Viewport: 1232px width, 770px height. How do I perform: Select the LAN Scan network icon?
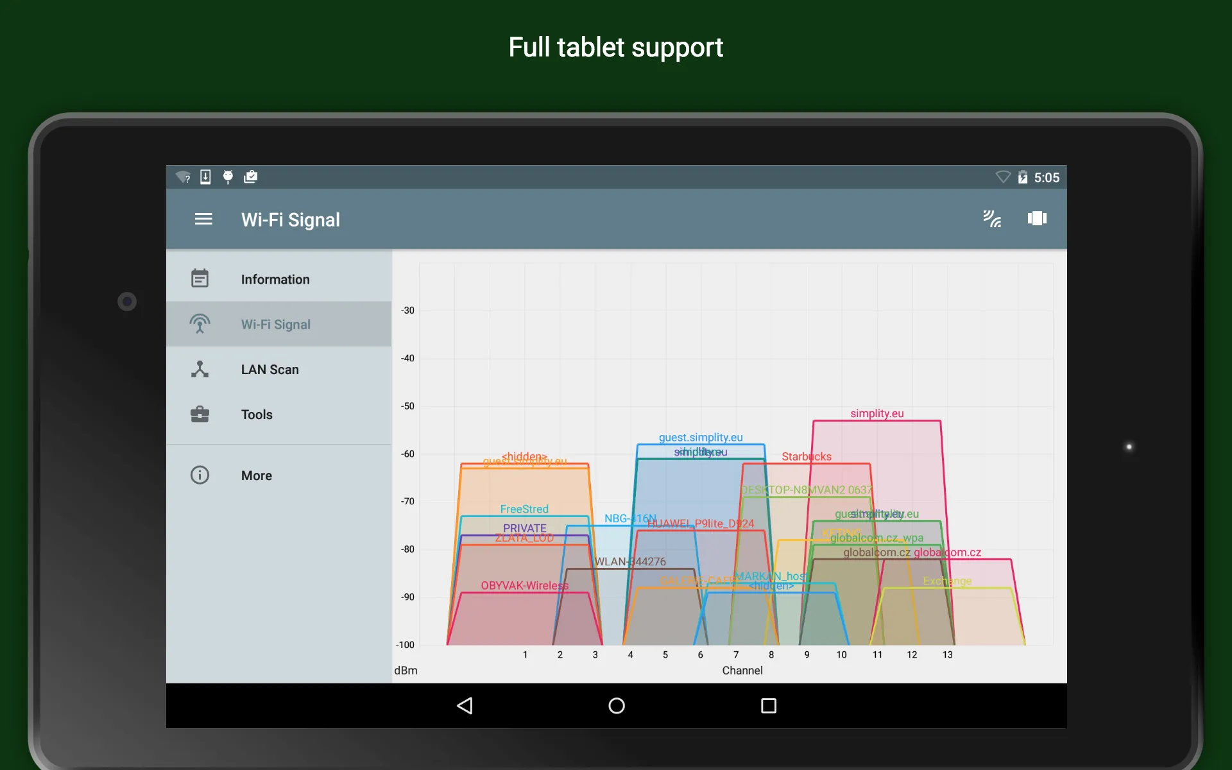tap(199, 369)
